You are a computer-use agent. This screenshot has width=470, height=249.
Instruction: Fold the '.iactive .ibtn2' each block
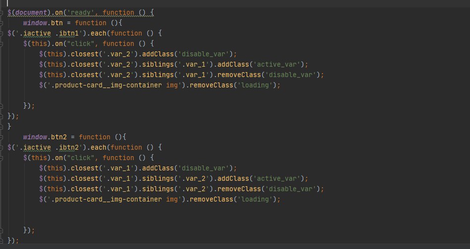[1, 148]
